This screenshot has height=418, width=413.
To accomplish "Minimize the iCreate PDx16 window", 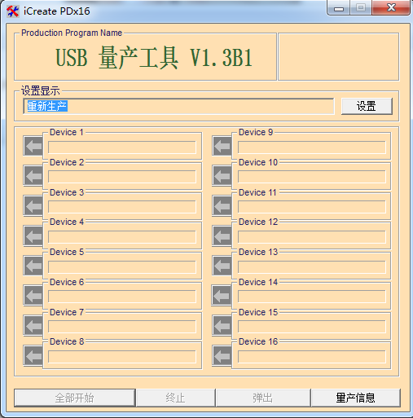I will coord(339,8).
